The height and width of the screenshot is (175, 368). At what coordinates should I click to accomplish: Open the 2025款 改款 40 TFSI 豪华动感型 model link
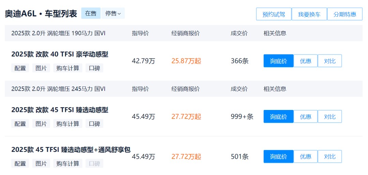(x=60, y=54)
